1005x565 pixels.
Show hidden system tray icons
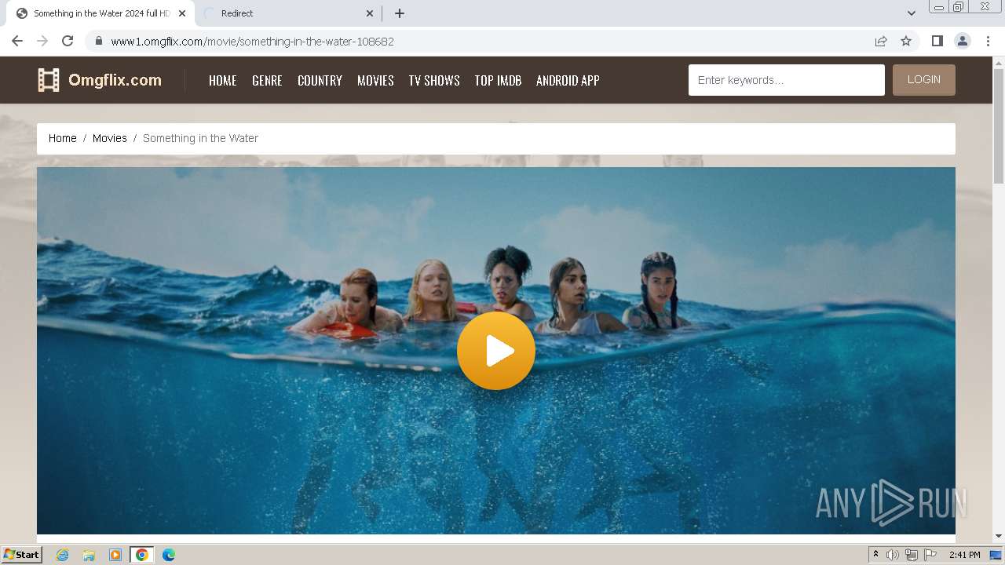pos(875,555)
